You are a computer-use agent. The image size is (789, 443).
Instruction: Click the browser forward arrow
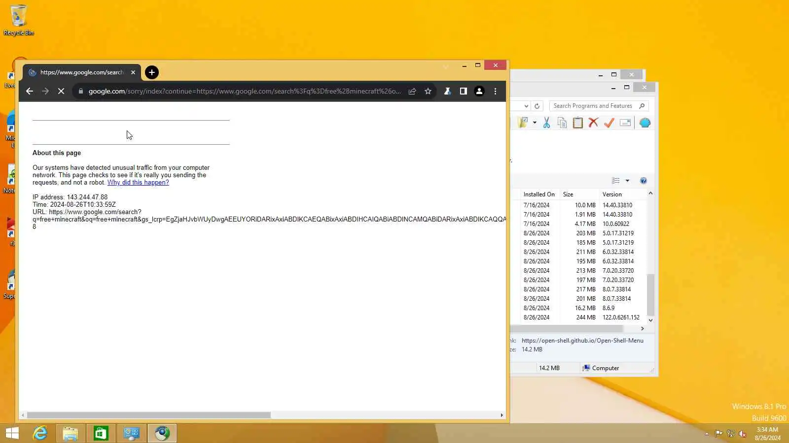click(45, 91)
